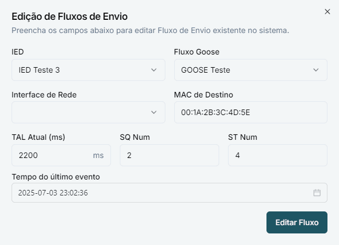Click the MAC de Destino label
Viewport: 339px width, 245px height.
pos(203,95)
